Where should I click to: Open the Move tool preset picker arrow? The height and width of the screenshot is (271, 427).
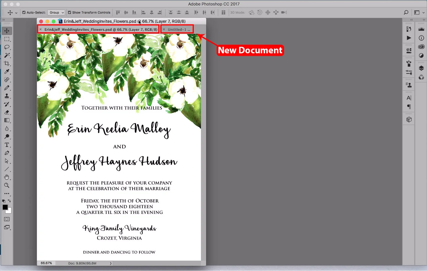coord(16,13)
